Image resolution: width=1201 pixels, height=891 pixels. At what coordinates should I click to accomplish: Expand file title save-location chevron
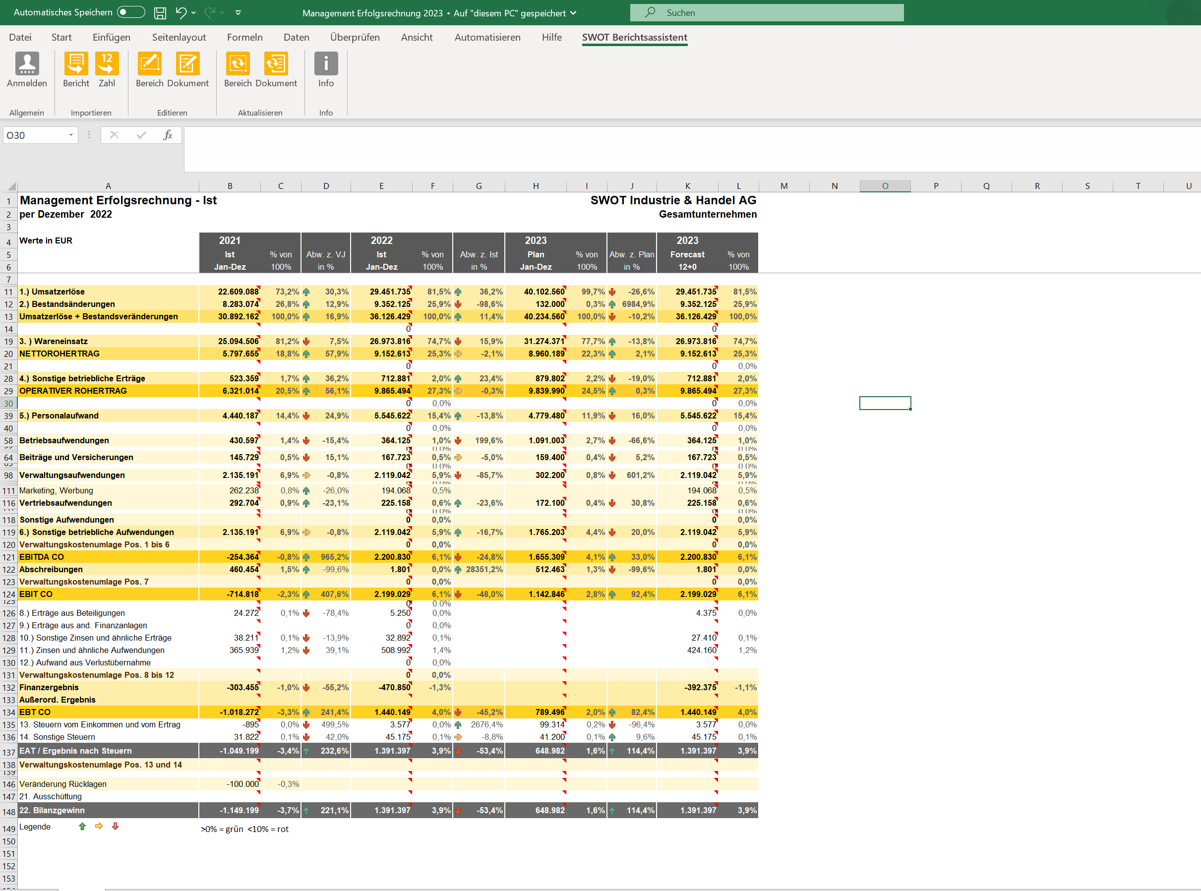(x=573, y=13)
